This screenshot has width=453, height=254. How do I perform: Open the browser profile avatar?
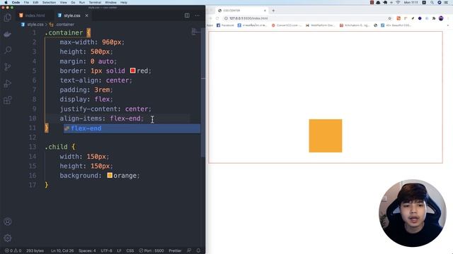(x=441, y=18)
